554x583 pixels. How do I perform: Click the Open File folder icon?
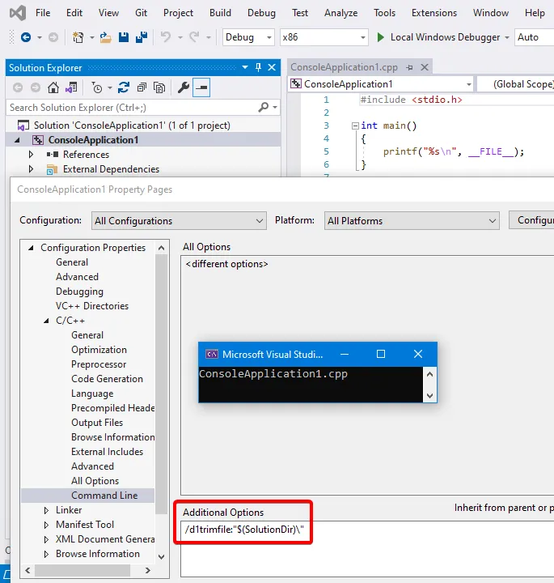click(105, 37)
